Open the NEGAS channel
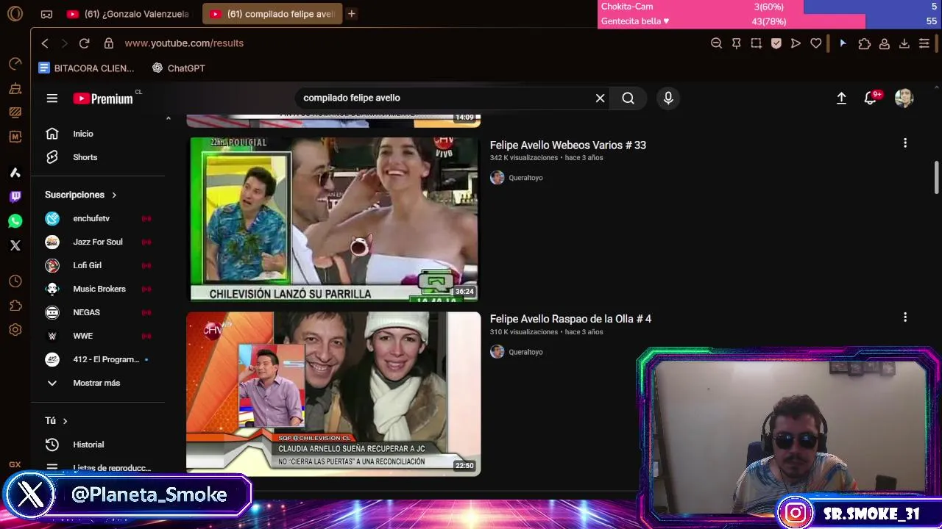942x529 pixels. pyautogui.click(x=99, y=312)
